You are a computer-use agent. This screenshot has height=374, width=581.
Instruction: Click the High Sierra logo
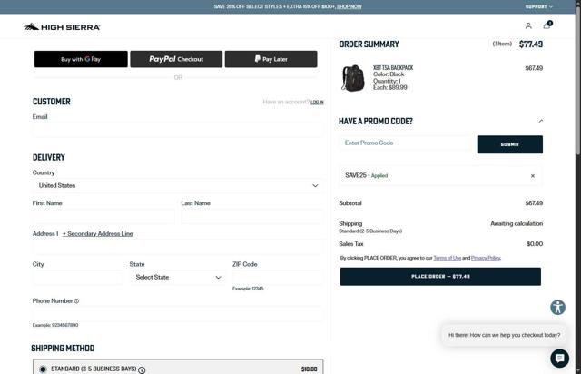pos(62,26)
